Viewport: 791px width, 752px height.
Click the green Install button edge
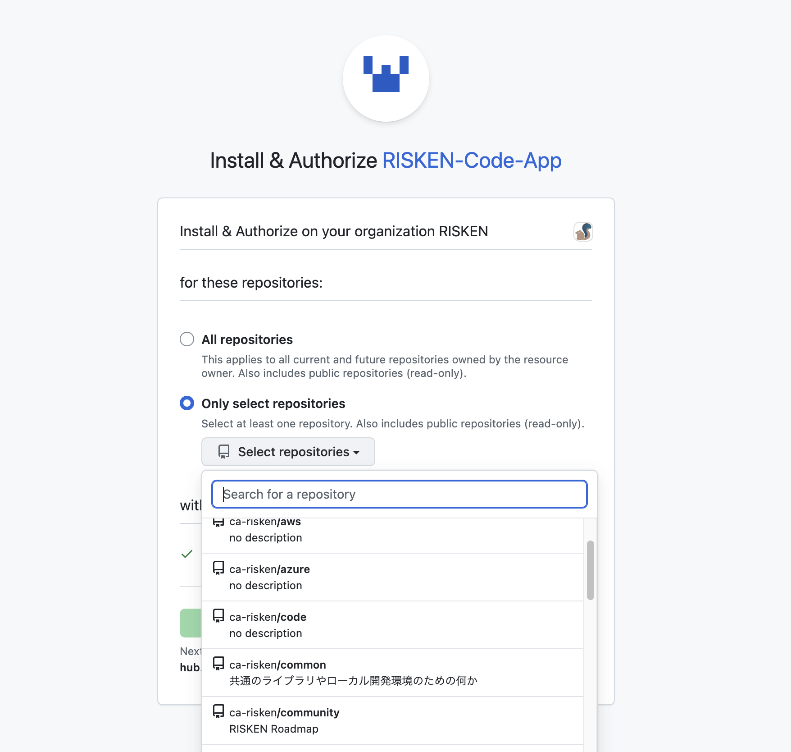coord(191,623)
